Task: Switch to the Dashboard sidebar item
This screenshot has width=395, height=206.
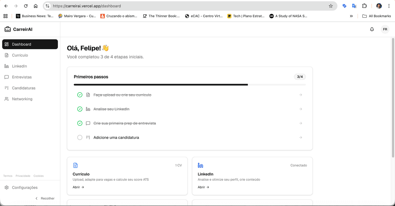Action: click(x=21, y=44)
